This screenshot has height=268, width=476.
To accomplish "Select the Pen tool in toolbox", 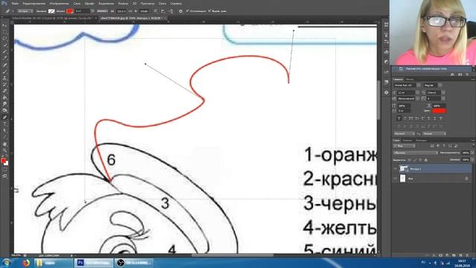I will [5, 118].
